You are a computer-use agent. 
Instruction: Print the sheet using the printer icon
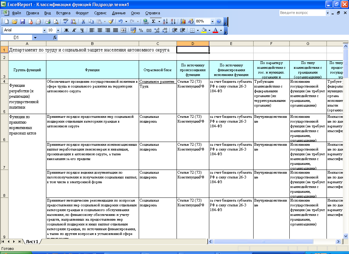click(x=48, y=21)
